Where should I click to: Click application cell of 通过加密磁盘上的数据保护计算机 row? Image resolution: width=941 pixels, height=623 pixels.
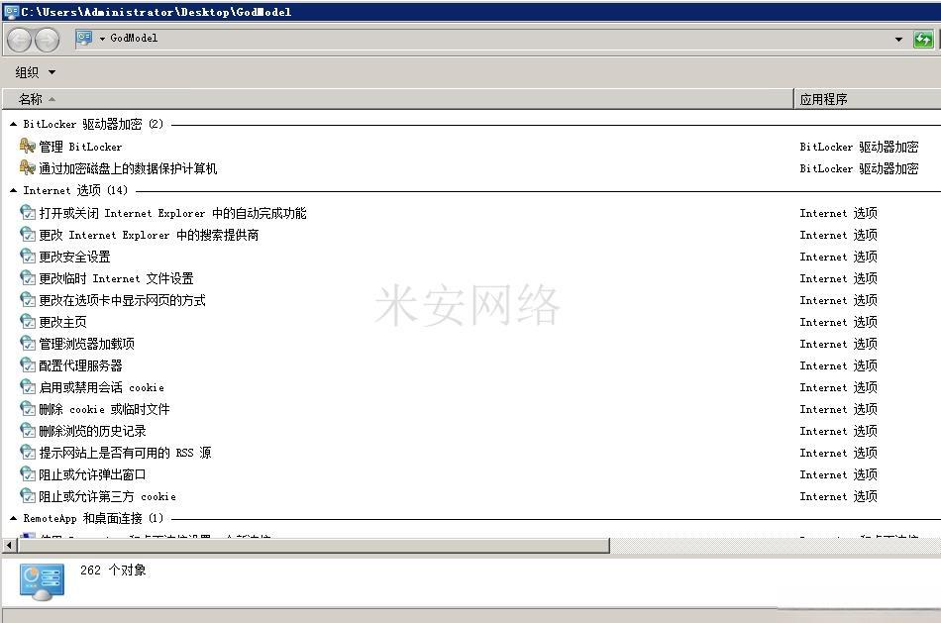[859, 168]
